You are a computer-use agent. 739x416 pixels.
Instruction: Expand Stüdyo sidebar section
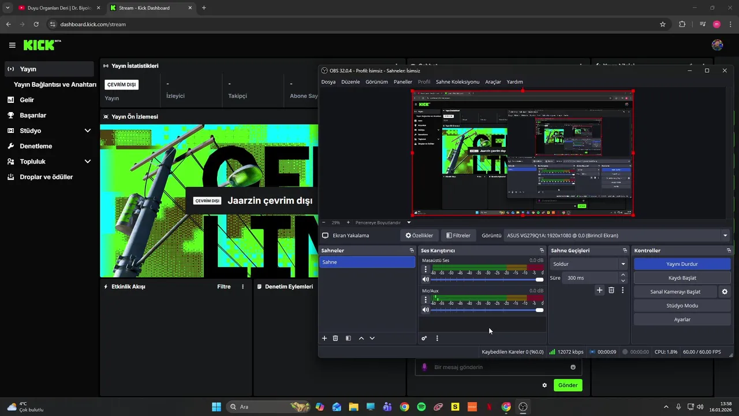[x=88, y=131]
